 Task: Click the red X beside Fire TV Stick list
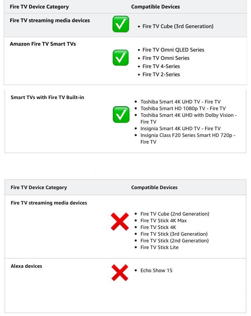(x=120, y=222)
